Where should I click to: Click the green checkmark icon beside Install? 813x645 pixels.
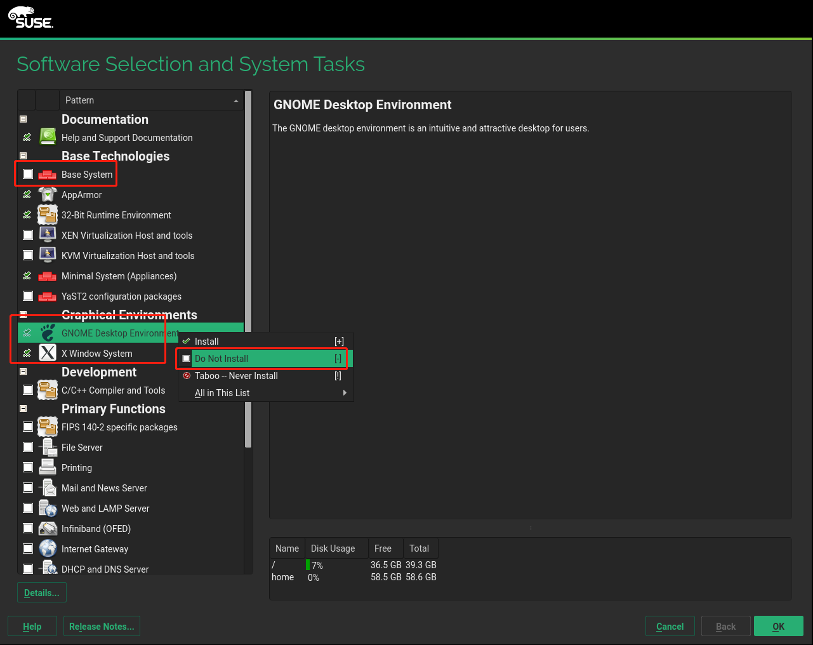(x=186, y=341)
